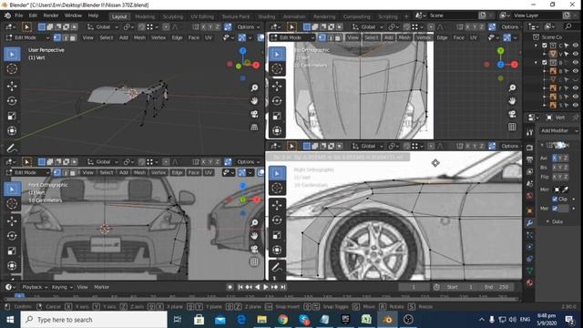Click the auto keying record button
Image resolution: width=583 pixels, height=328 pixels.
point(230,287)
